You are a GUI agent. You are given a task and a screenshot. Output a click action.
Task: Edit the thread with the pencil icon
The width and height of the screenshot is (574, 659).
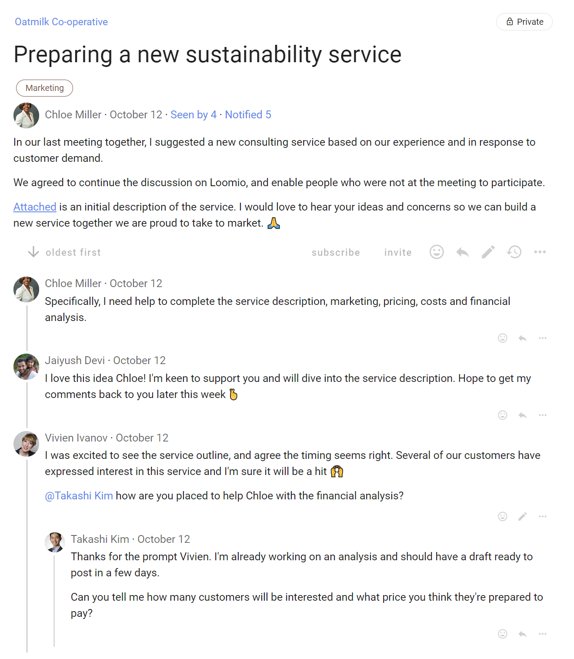(488, 252)
